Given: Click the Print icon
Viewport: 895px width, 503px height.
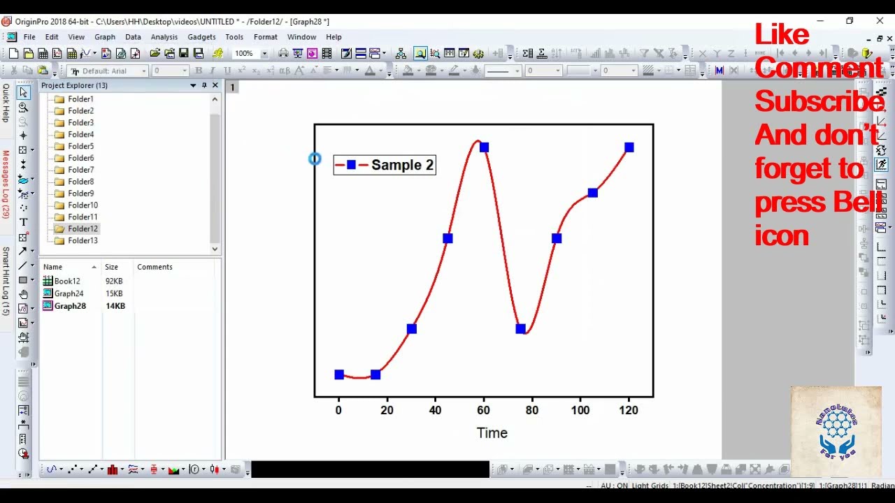Looking at the screenshot, I should [x=283, y=53].
